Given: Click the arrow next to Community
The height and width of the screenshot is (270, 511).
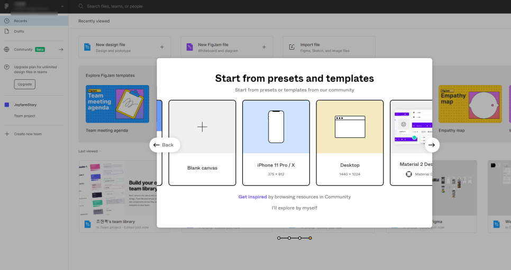Looking at the screenshot, I should pos(61,50).
